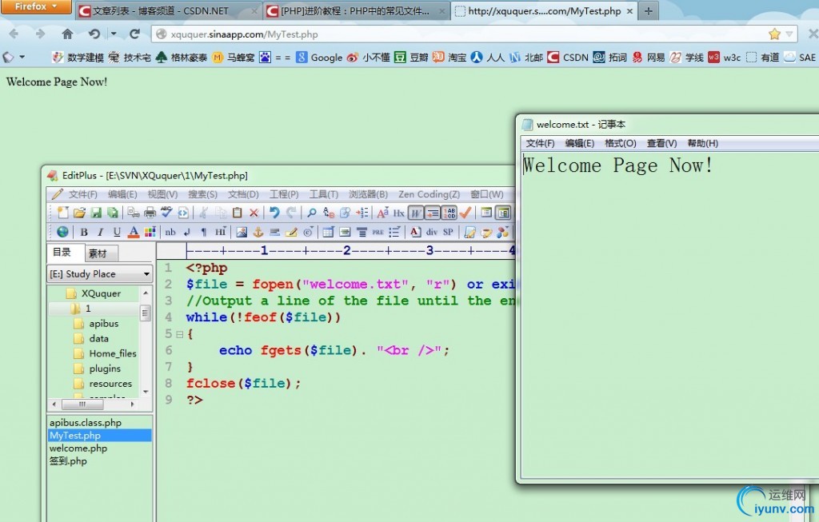
Task: Click the Save disk icon in EditPlus
Action: click(96, 213)
